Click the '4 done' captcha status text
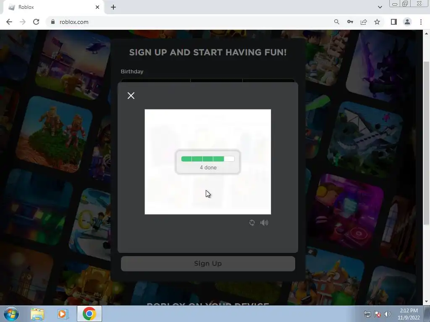 208,167
